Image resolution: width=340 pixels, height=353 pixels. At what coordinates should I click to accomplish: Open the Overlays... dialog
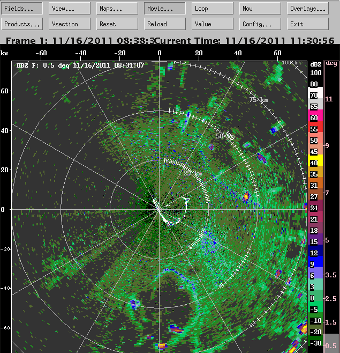click(x=308, y=9)
